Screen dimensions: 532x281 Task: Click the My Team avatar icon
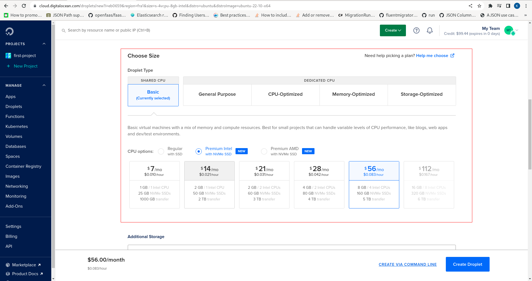coord(509,30)
